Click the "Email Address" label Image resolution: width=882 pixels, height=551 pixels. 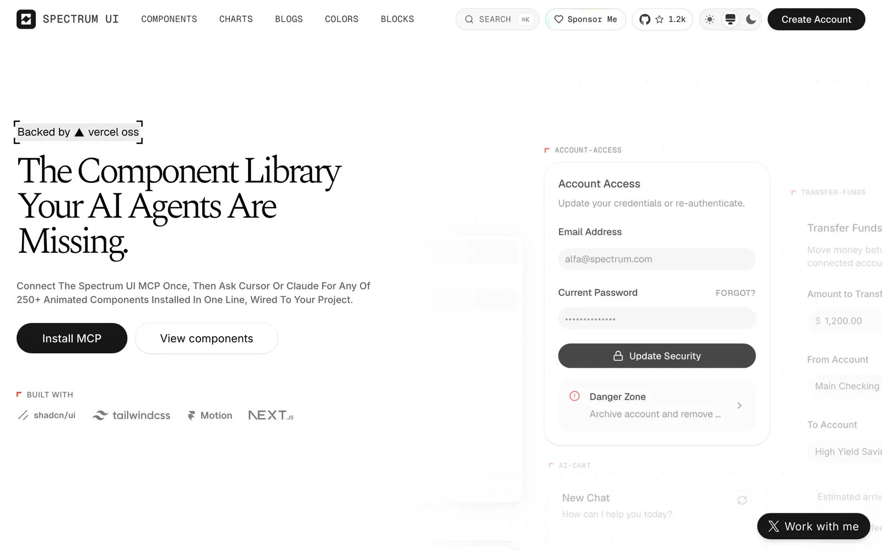tap(590, 232)
